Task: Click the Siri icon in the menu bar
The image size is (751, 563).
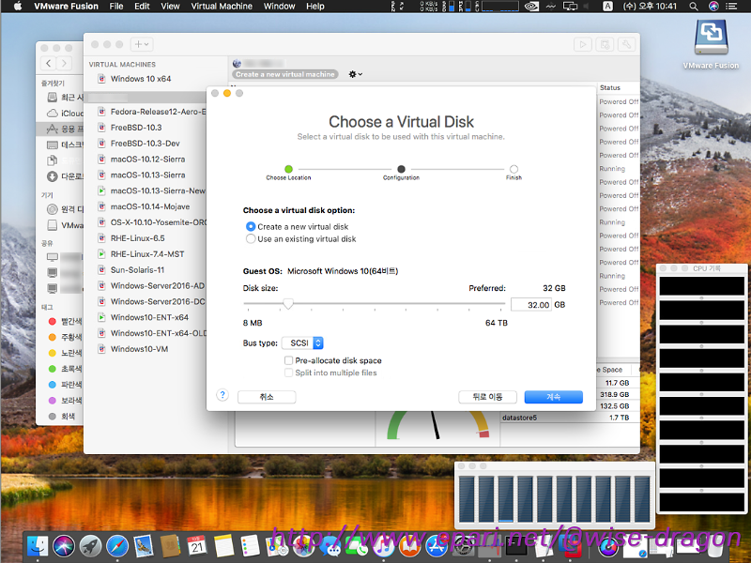Action: pyautogui.click(x=713, y=7)
